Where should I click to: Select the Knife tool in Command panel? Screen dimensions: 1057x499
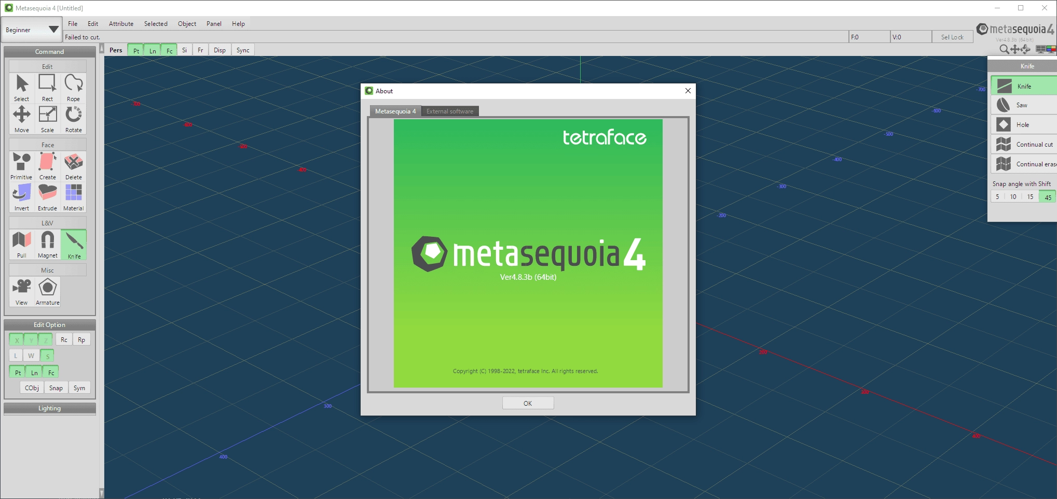point(74,245)
